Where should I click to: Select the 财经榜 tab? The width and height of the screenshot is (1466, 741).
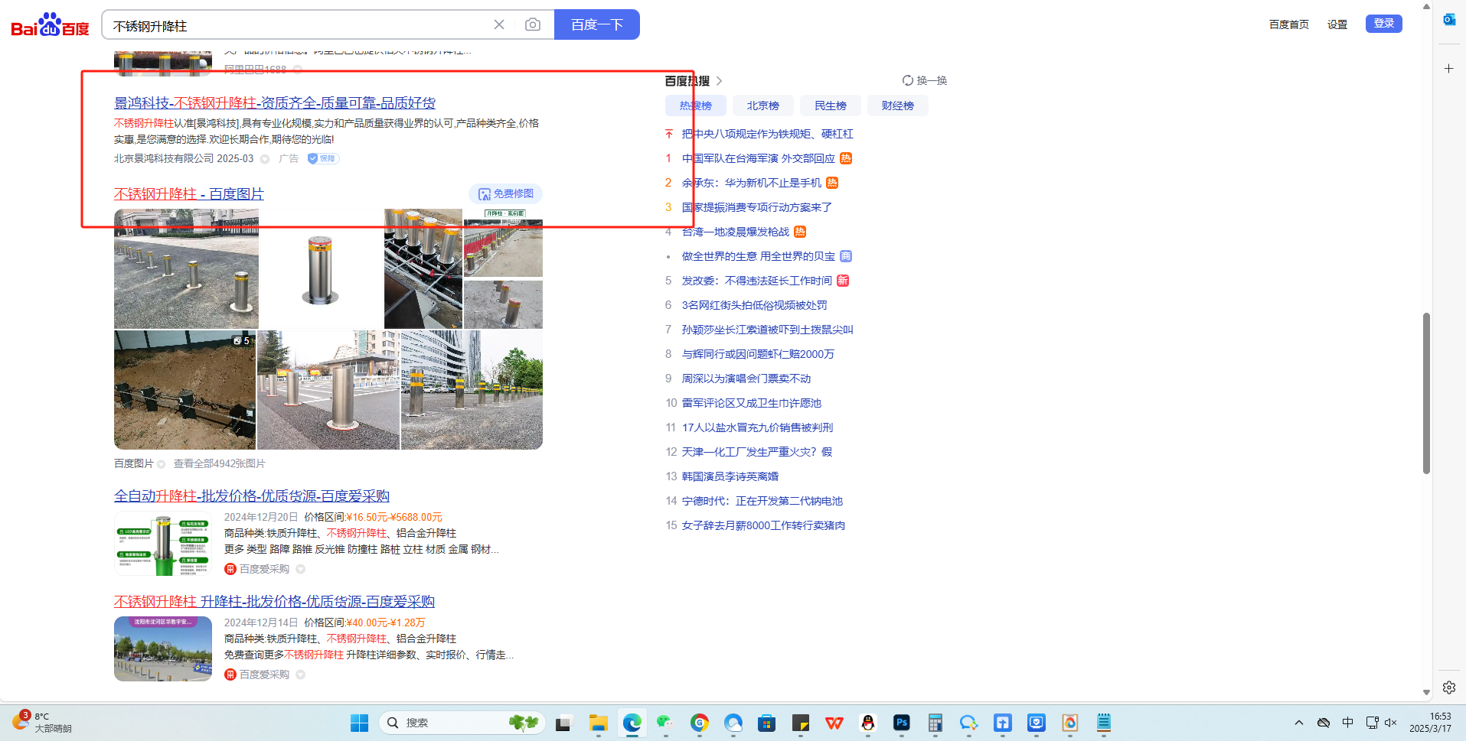point(897,106)
